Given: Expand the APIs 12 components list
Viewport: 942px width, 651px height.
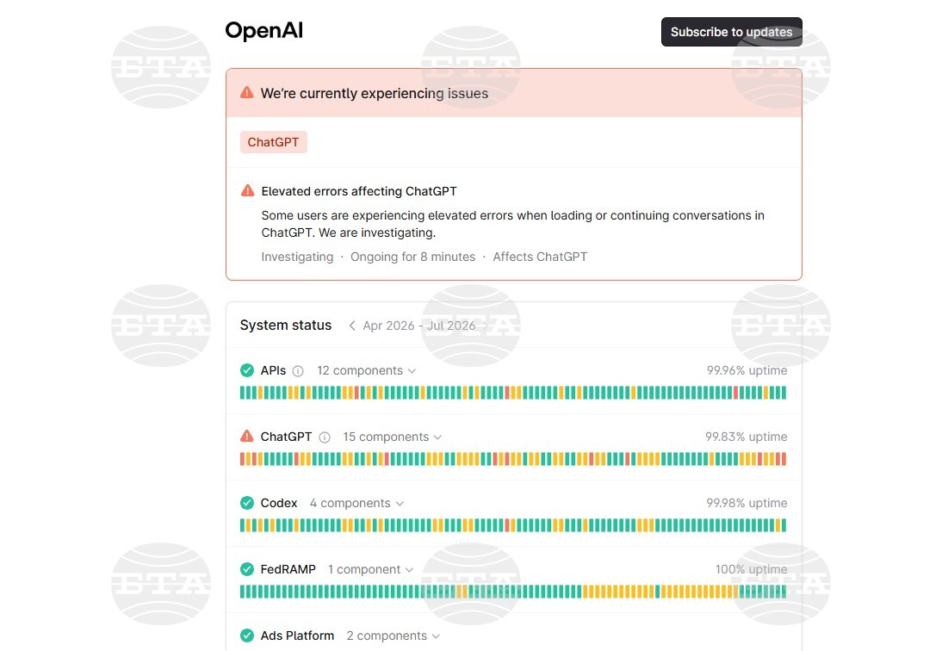Looking at the screenshot, I should [x=367, y=370].
